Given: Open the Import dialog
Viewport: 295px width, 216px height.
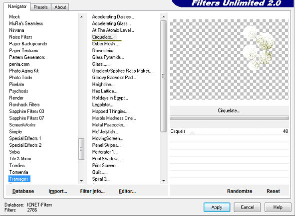Looking at the screenshot, I should [x=58, y=191].
